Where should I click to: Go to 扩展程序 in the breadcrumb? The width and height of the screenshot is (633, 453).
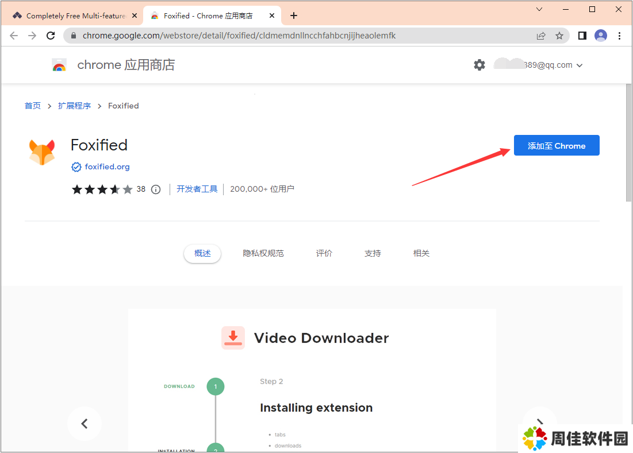tap(74, 106)
